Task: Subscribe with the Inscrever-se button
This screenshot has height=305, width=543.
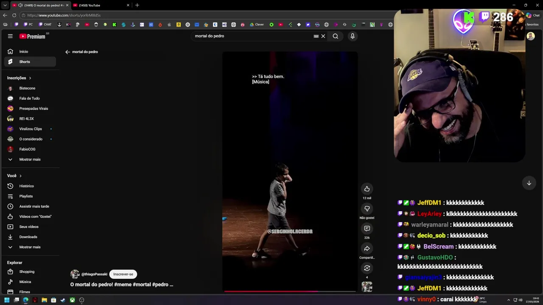Action: pos(123,274)
